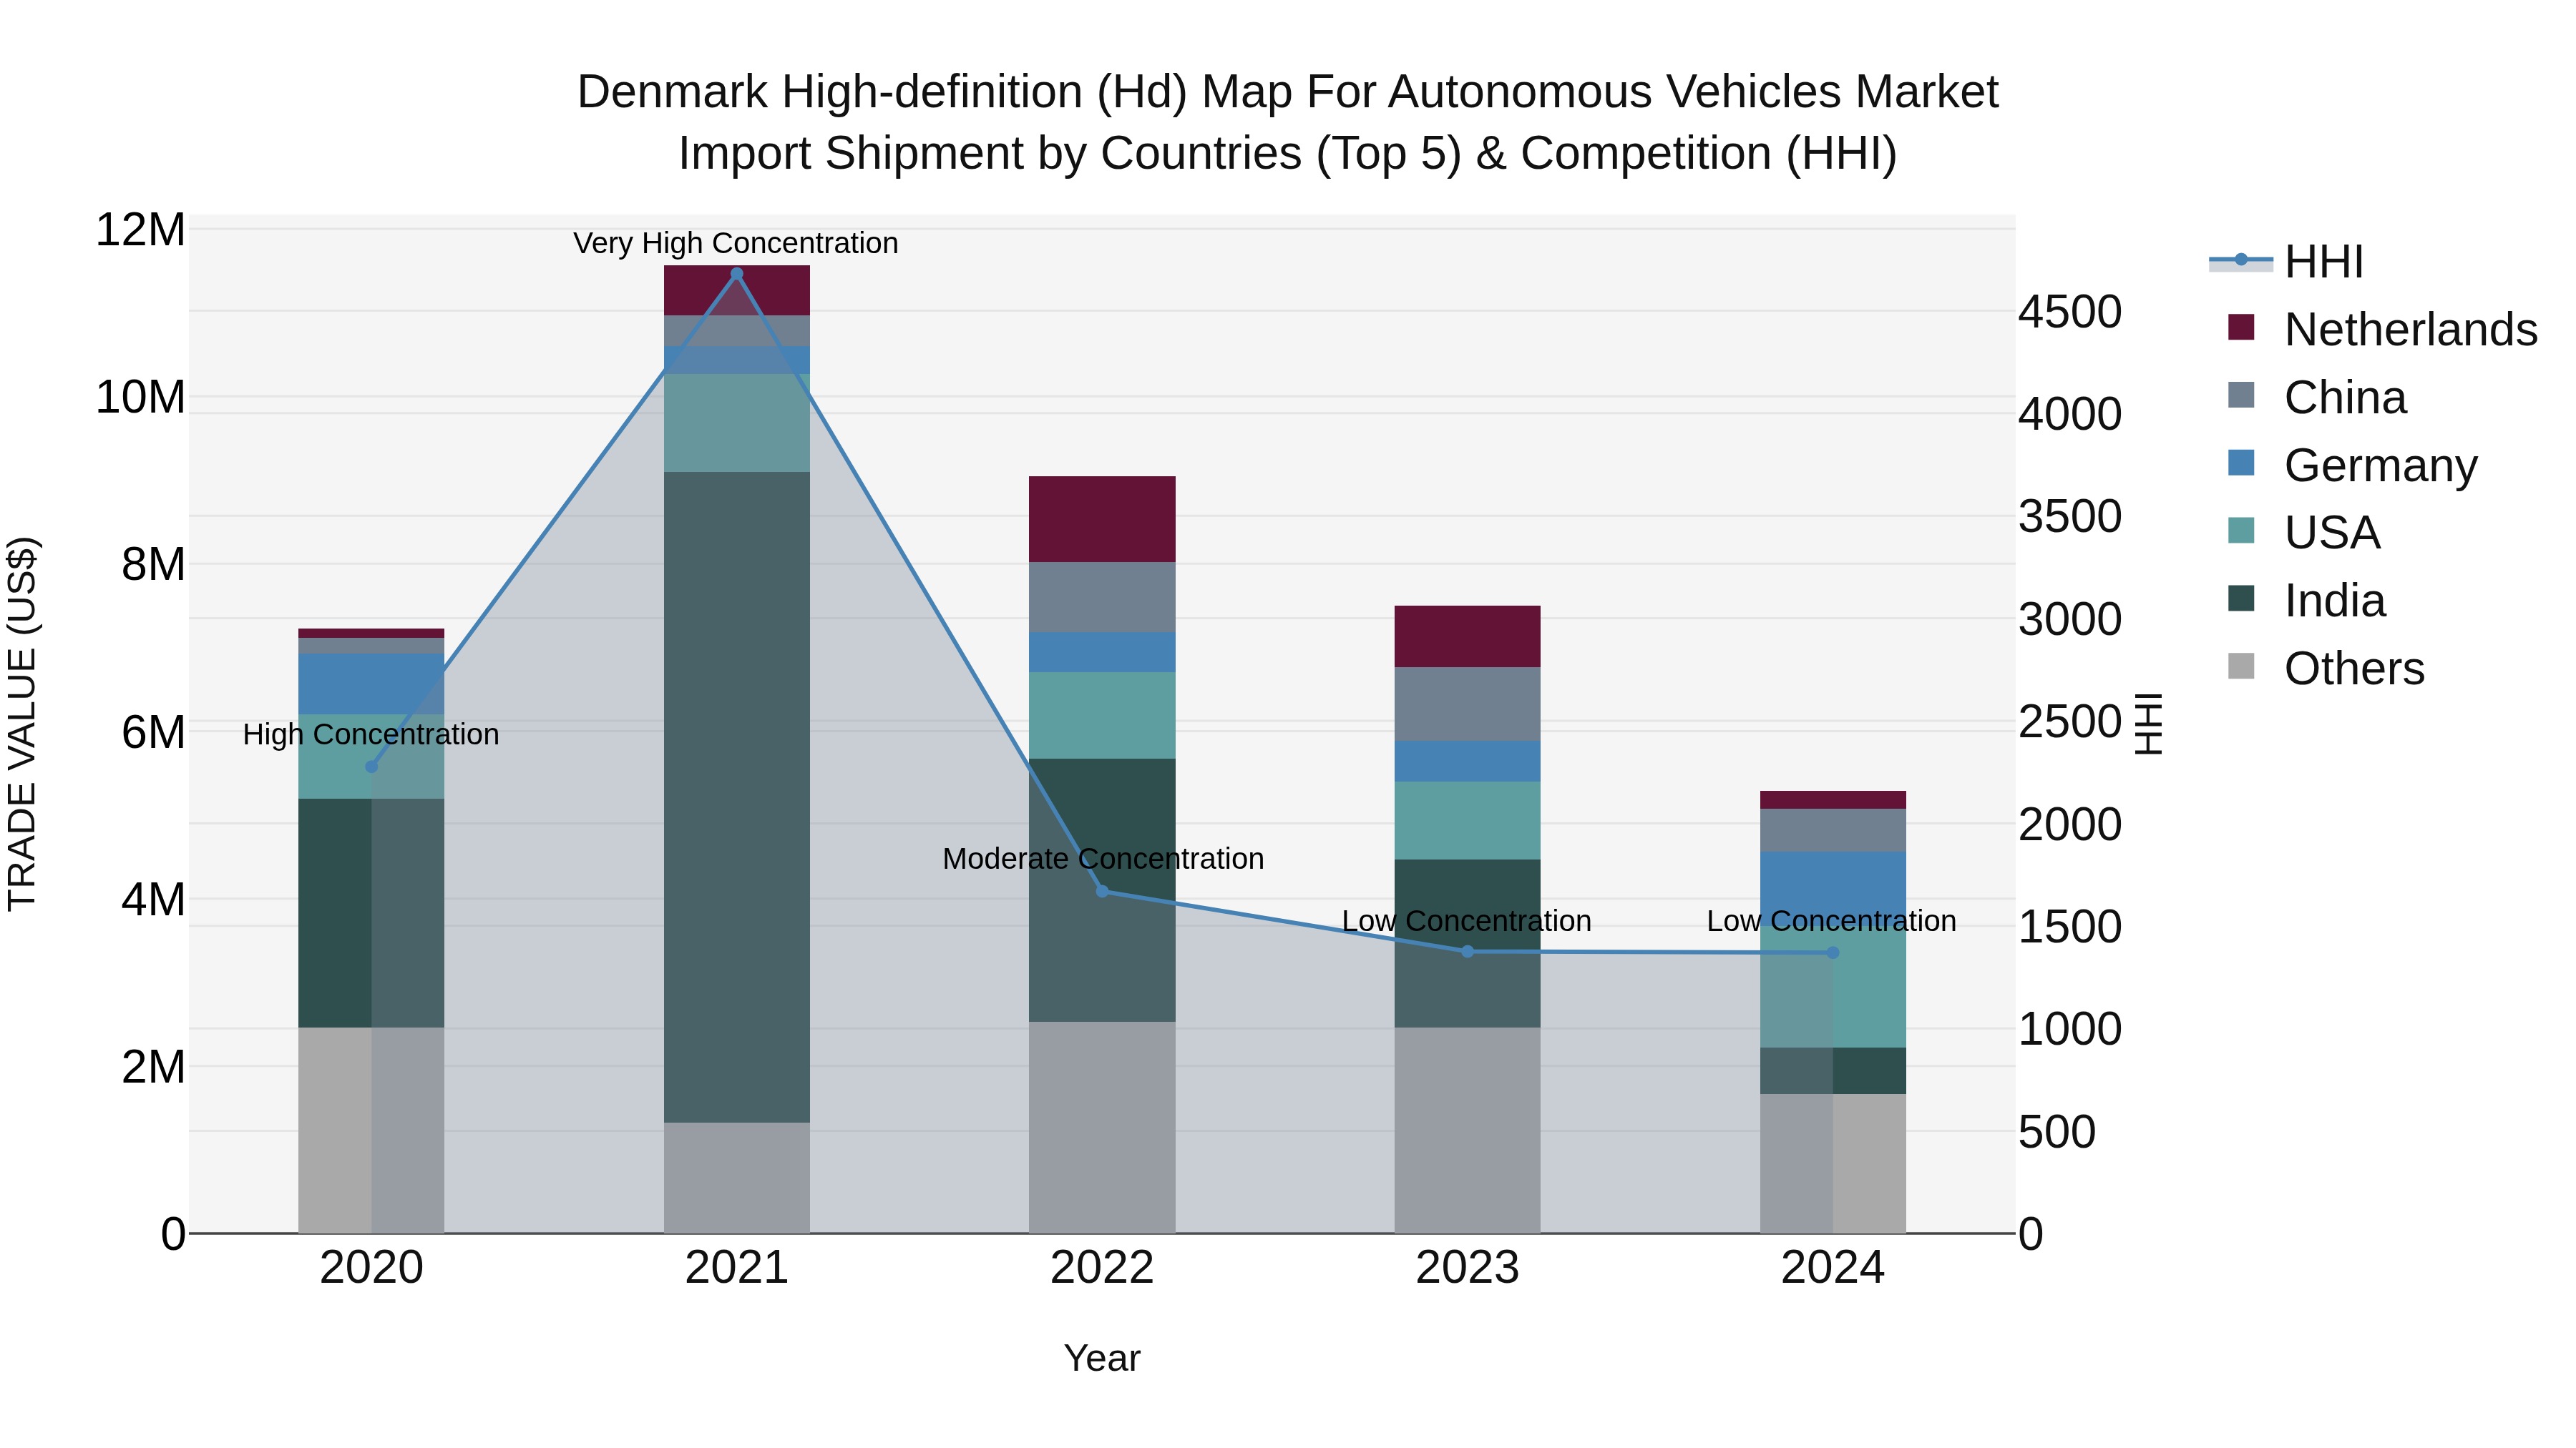Click the HHI data point for 2024
2576x1448 pixels.
1833,952
